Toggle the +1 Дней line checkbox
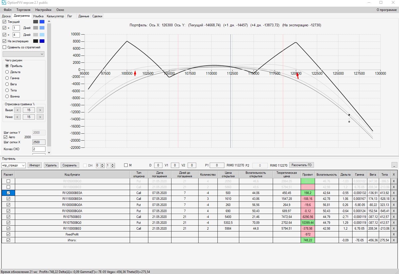This screenshot has height=274, width=399. pos(4,28)
